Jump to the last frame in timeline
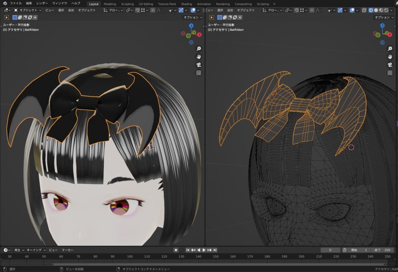 tap(215, 250)
